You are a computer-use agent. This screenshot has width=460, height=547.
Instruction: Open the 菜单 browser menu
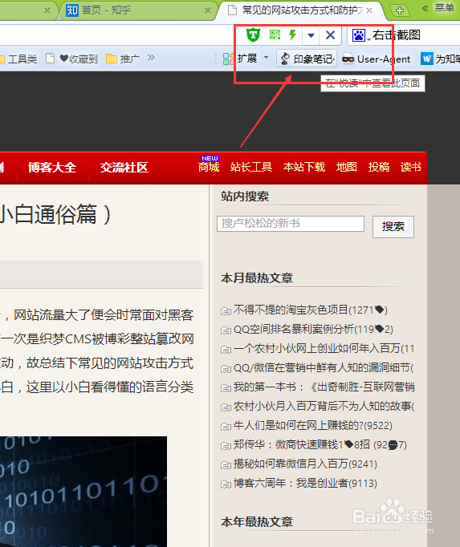[444, 7]
